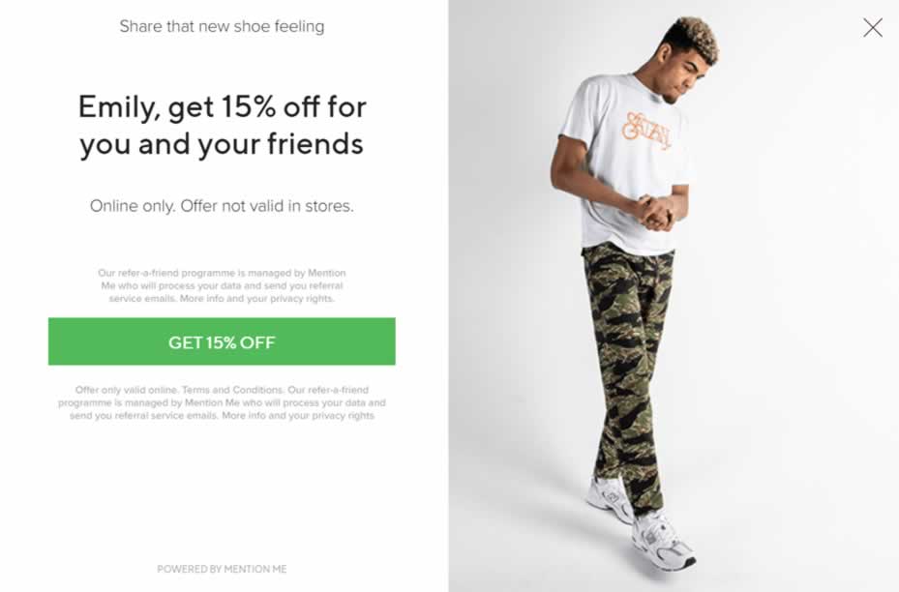Click the model's white sneaker in front
The height and width of the screenshot is (592, 899).
click(663, 541)
